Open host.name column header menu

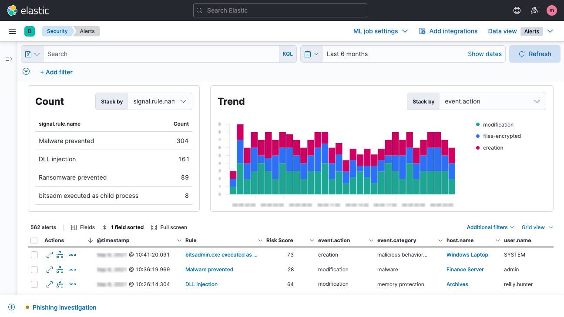click(498, 240)
